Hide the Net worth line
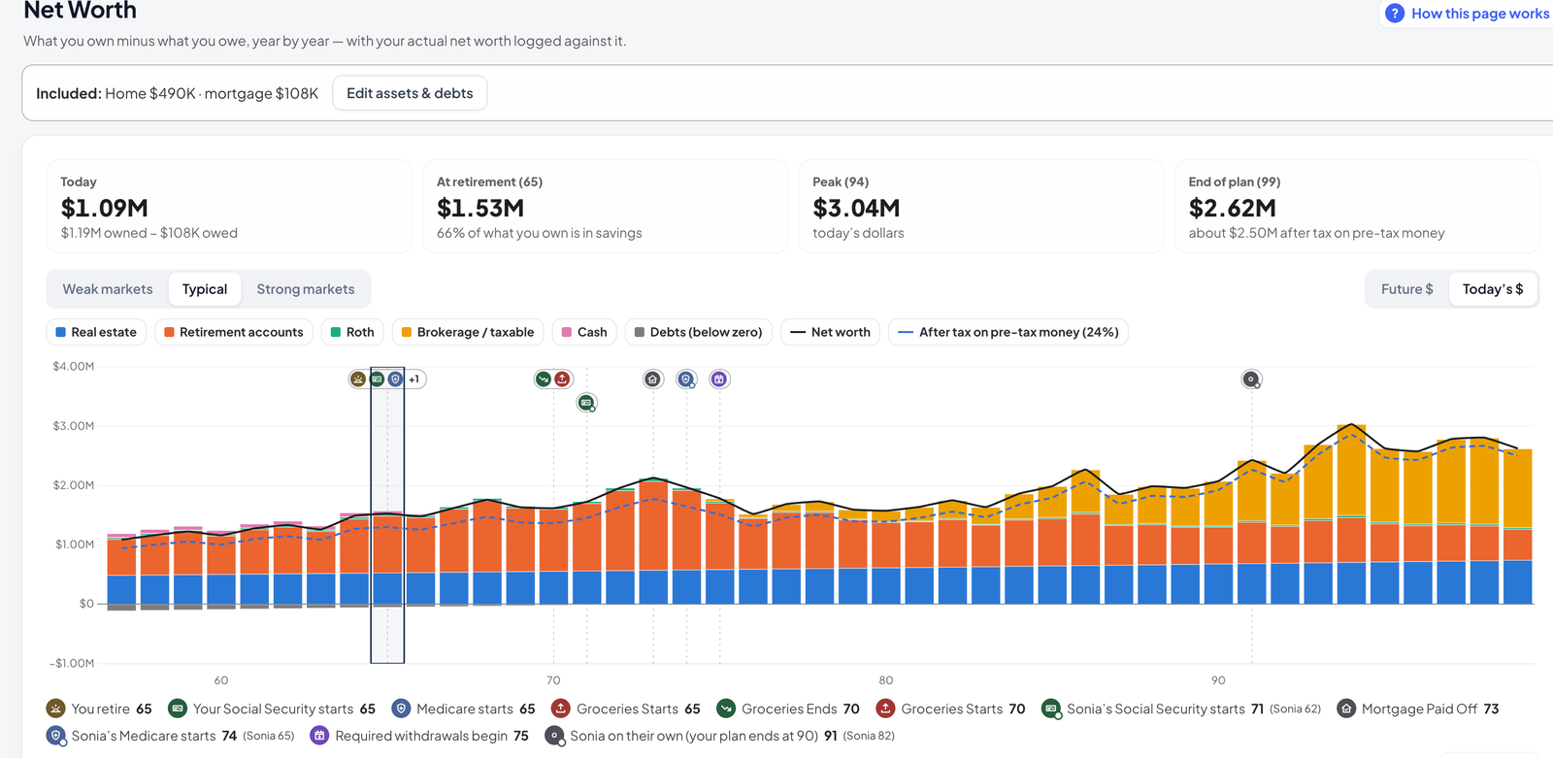Screen dimensions: 1553x758 coord(831,332)
